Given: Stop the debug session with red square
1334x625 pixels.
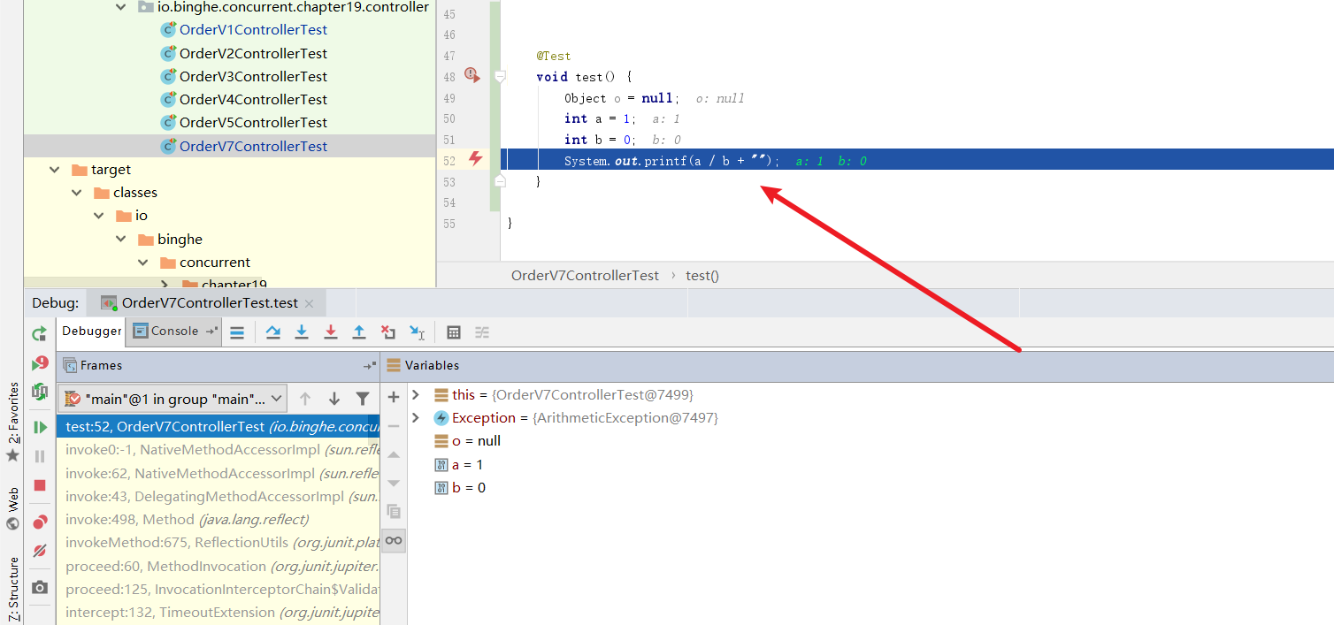Looking at the screenshot, I should 40,485.
